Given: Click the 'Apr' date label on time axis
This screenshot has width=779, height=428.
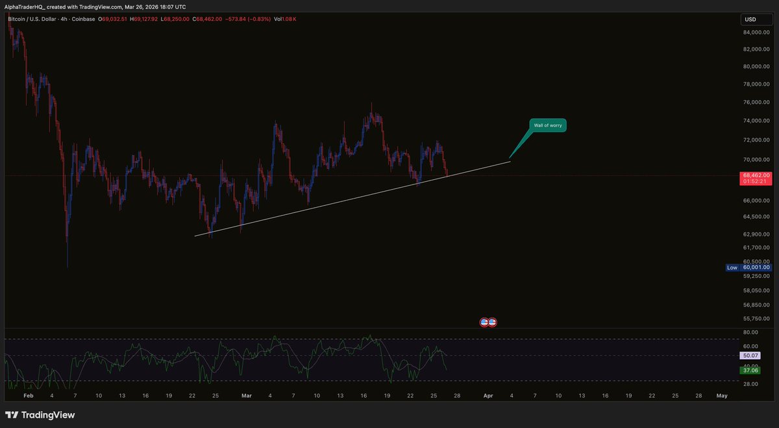Looking at the screenshot, I should 488,395.
